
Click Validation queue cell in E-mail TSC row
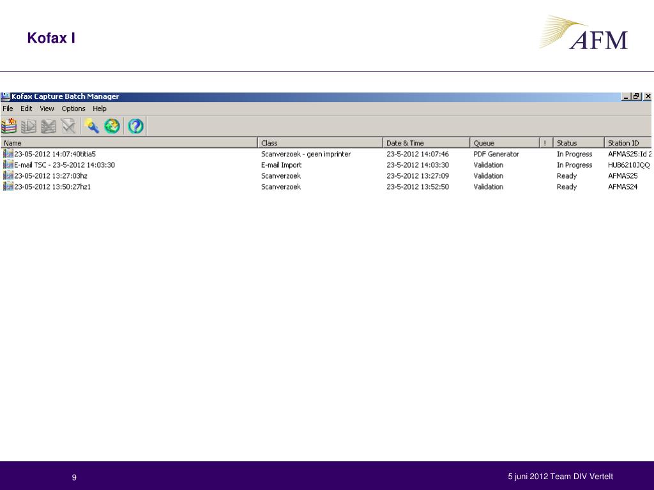point(489,165)
